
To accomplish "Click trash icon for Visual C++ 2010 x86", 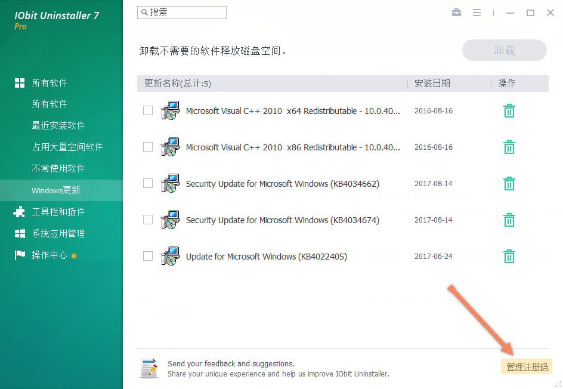I will pos(509,147).
